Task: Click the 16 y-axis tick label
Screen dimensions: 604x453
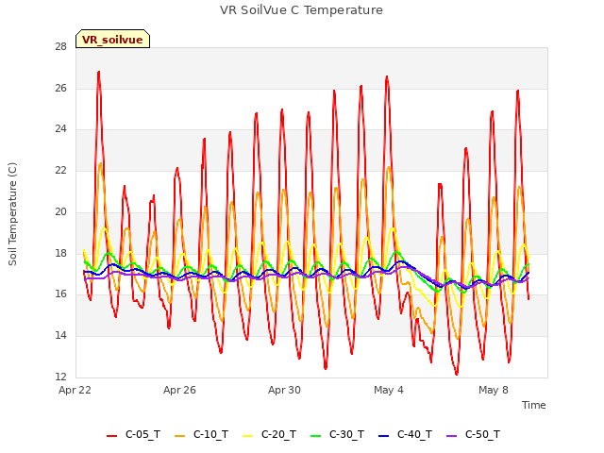Action: coord(60,294)
